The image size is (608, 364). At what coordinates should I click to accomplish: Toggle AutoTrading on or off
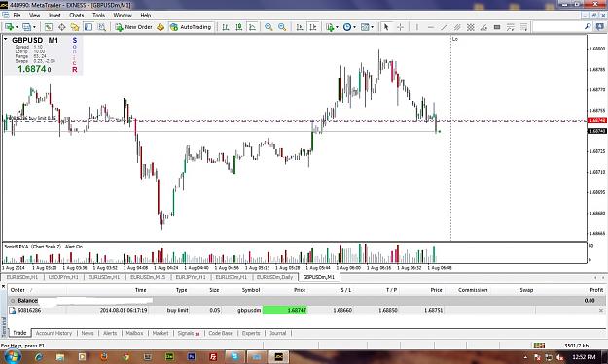pyautogui.click(x=192, y=27)
